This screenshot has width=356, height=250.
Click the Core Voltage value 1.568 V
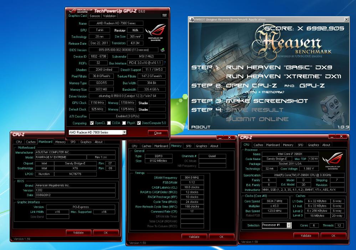309,169
